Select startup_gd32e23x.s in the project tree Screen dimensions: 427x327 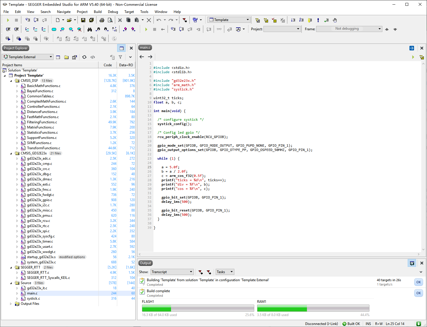click(41, 257)
